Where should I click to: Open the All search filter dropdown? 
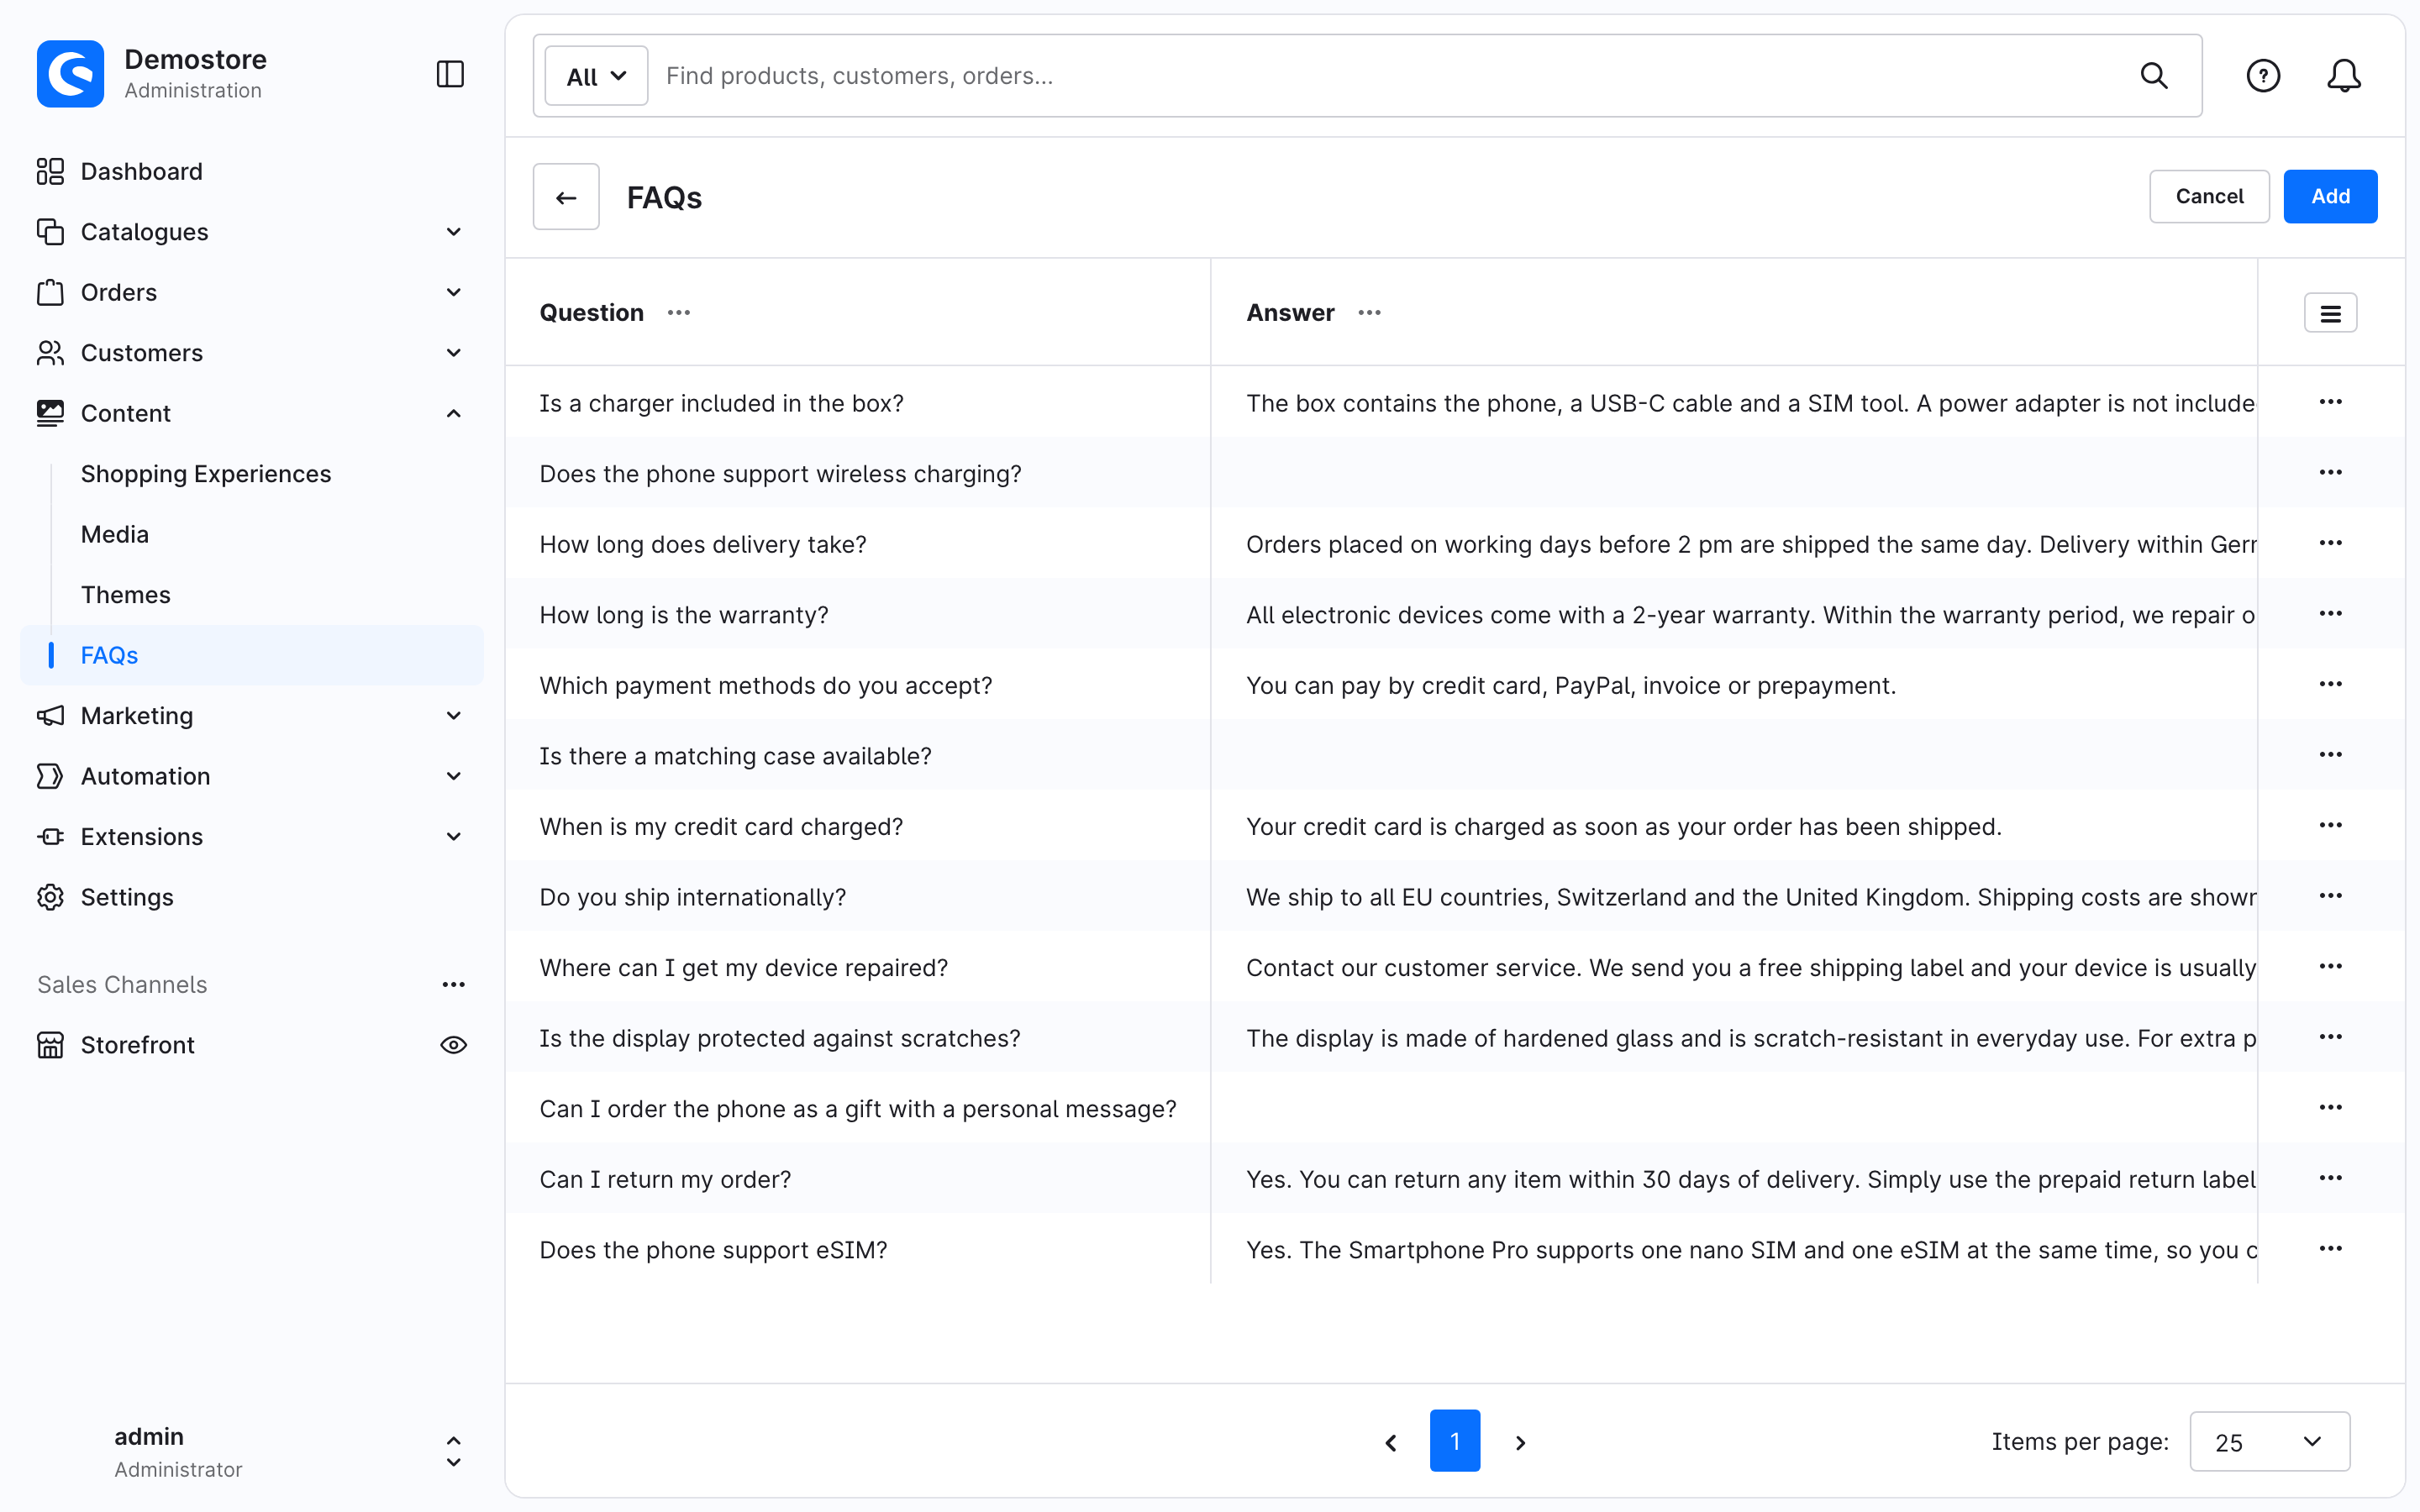pos(597,76)
